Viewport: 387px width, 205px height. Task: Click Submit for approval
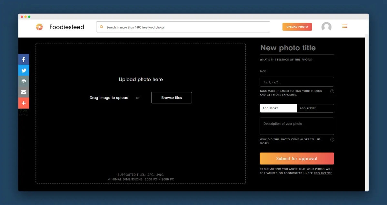(297, 159)
